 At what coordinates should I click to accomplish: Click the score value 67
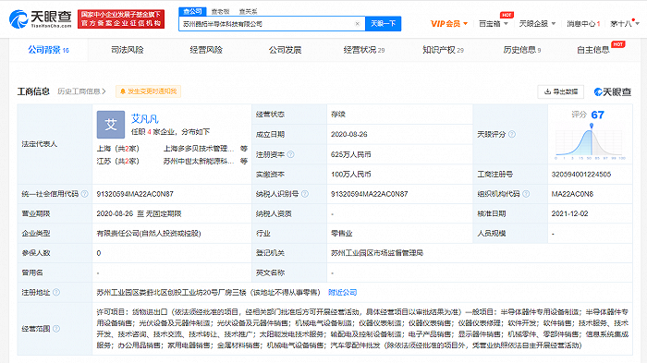[597, 115]
